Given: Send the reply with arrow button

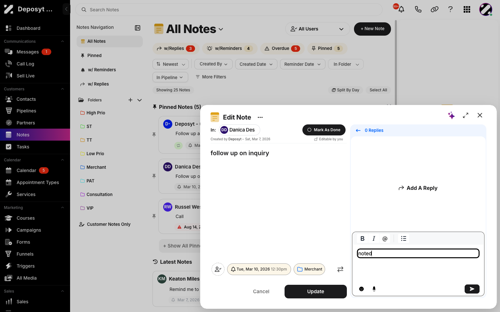Looking at the screenshot, I should (x=472, y=289).
